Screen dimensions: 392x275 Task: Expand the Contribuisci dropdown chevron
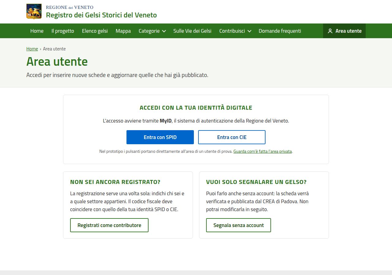(249, 31)
